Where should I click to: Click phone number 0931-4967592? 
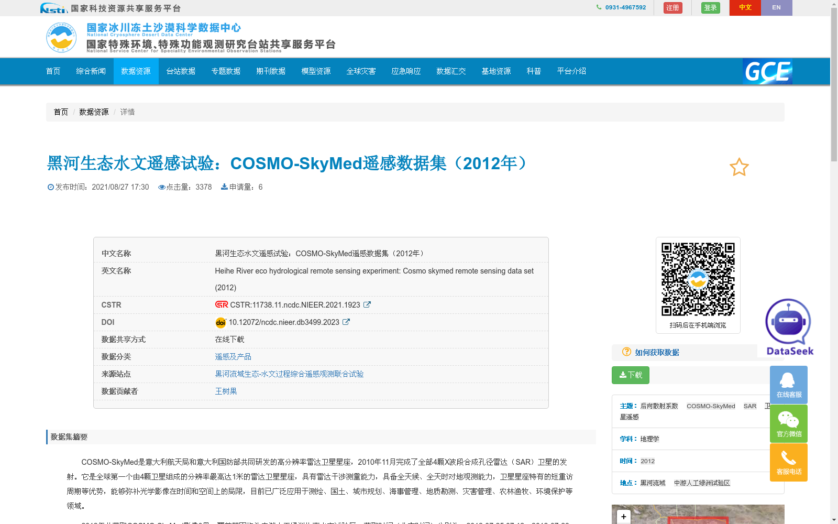click(625, 7)
